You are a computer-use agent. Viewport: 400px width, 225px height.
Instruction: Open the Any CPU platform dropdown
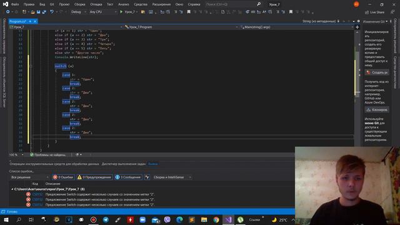[102, 12]
